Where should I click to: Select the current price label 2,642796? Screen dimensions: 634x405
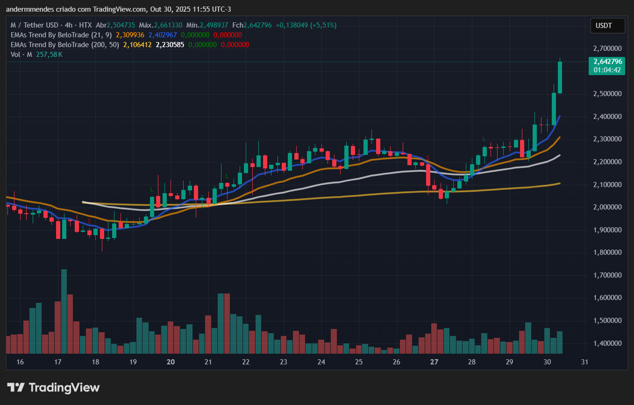(607, 62)
